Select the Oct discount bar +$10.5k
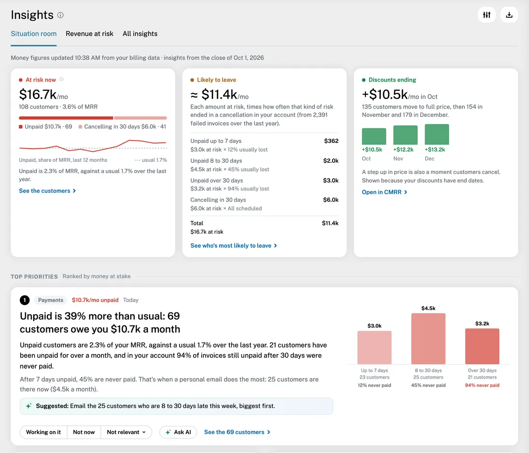This screenshot has width=529, height=453. tap(374, 136)
